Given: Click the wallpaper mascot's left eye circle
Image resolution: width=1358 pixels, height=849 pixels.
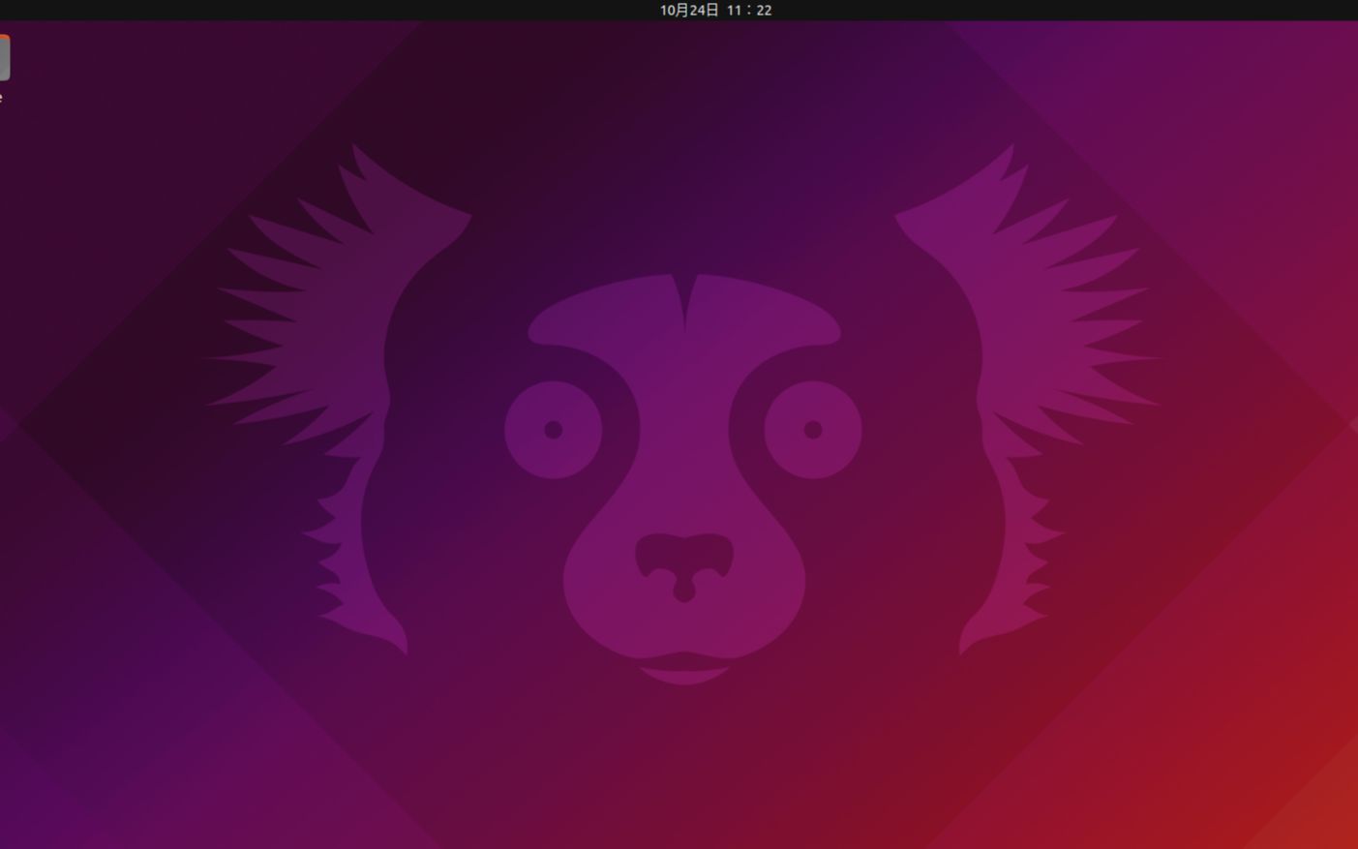Looking at the screenshot, I should [x=553, y=430].
